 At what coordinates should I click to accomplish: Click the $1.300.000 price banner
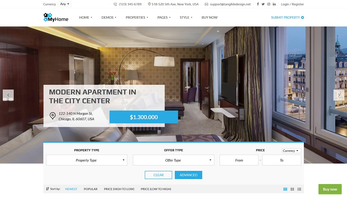click(x=144, y=117)
